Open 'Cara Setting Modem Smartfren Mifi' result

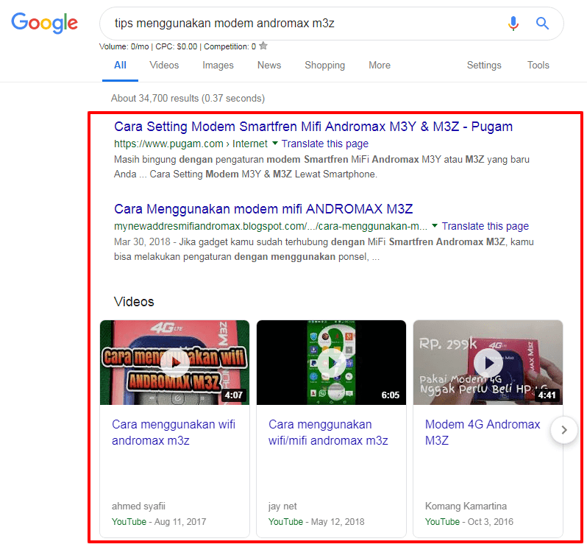313,127
